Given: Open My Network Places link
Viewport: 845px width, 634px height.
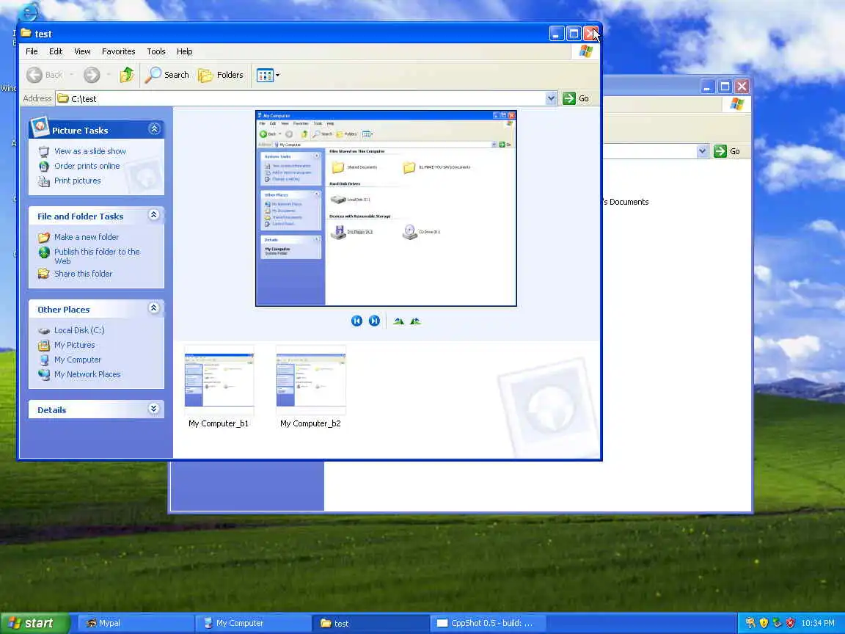Looking at the screenshot, I should [x=87, y=374].
